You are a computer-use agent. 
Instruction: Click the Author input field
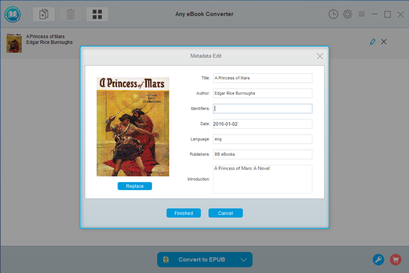coord(262,93)
